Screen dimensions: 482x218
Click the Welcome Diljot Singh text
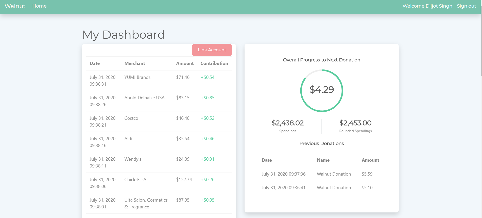[427, 6]
